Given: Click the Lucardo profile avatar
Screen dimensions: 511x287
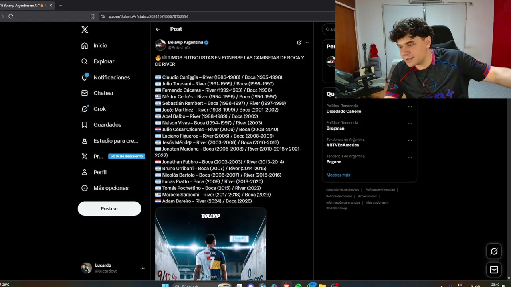Looking at the screenshot, I should pos(86,268).
